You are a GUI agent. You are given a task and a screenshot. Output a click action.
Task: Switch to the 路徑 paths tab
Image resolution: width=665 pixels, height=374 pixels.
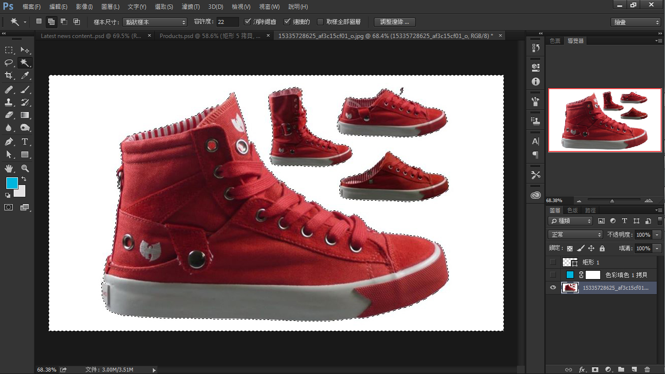(590, 210)
